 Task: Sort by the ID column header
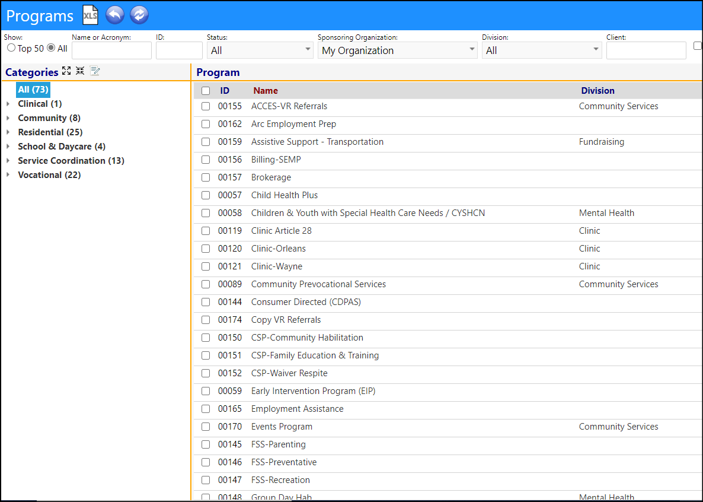[x=225, y=91]
